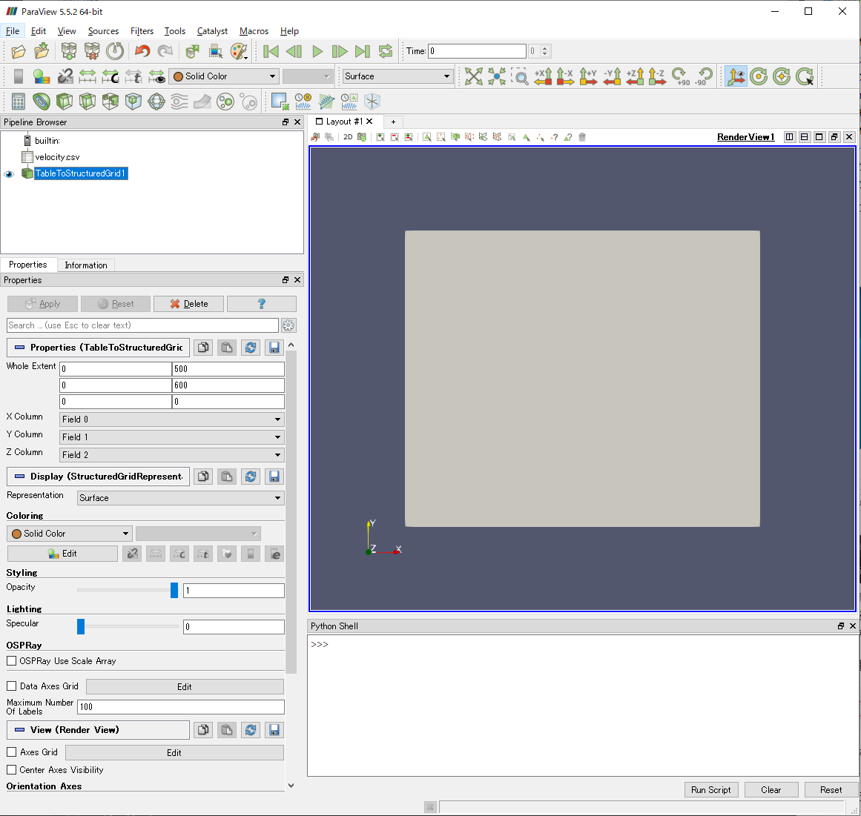Image resolution: width=861 pixels, height=816 pixels.
Task: Open the X Column dropdown
Action: [x=171, y=419]
